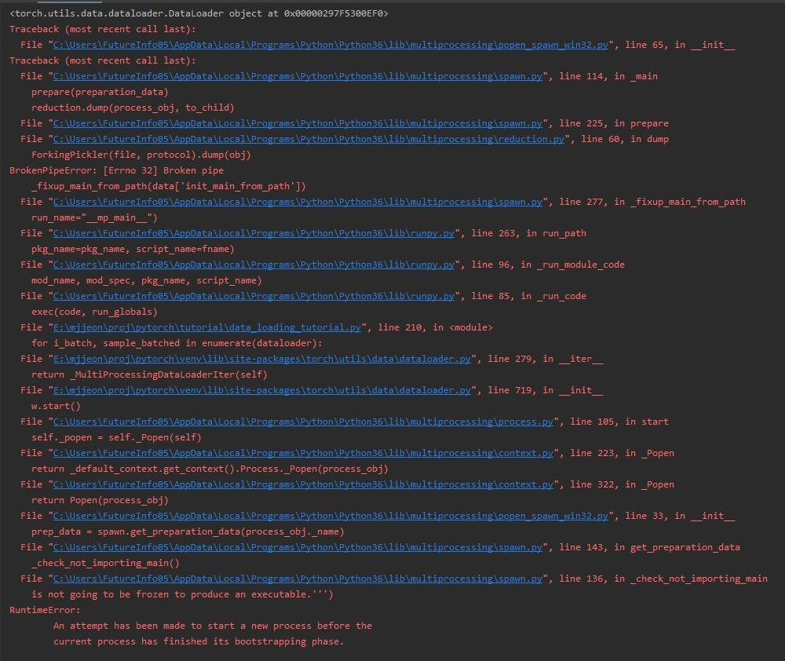Open popen_spawn_win32.py link at line 33

tap(330, 516)
